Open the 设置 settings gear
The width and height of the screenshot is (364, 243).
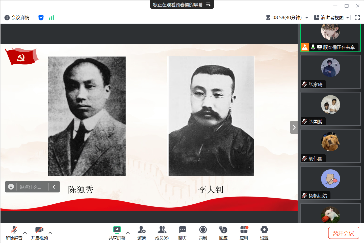point(264,232)
